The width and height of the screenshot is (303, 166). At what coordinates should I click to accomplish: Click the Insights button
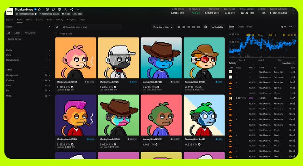tap(217, 27)
